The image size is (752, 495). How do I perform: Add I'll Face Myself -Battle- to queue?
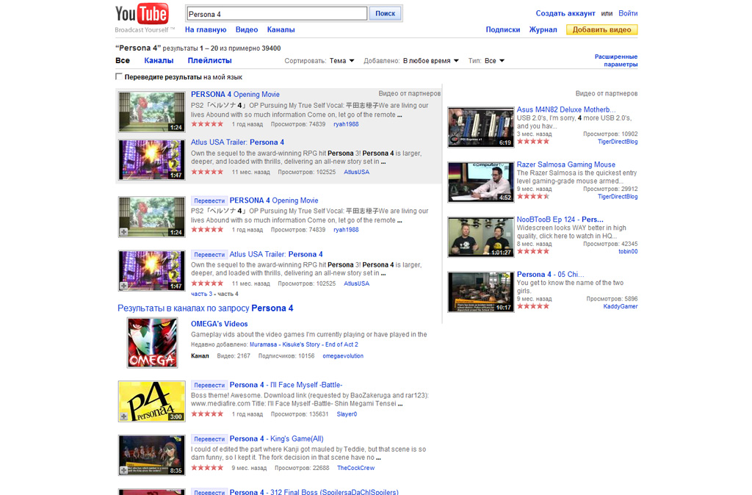point(123,416)
